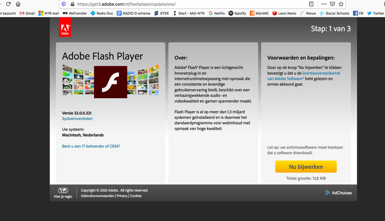
Task: Reload the page with the refresh icon
Action: coord(8,4)
